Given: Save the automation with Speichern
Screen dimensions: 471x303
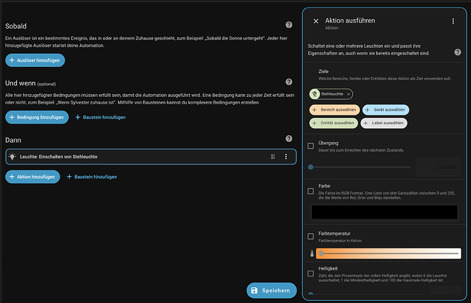Looking at the screenshot, I should coord(272,291).
